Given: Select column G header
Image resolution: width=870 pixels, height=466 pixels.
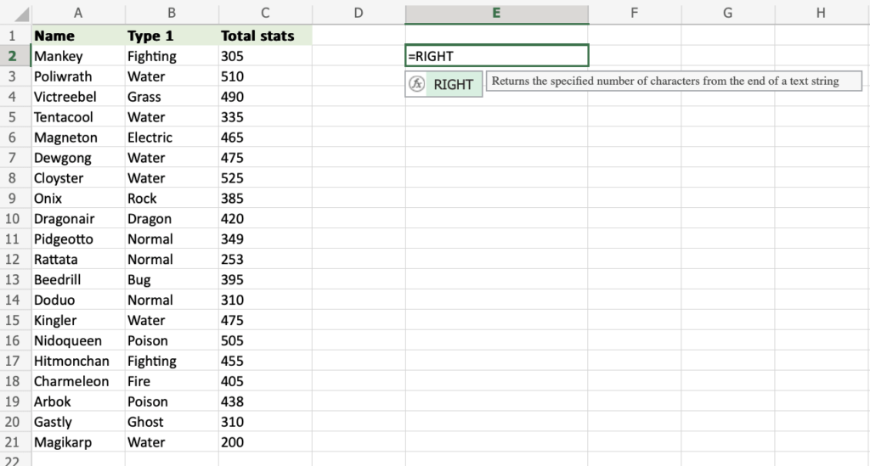Looking at the screenshot, I should pos(728,13).
